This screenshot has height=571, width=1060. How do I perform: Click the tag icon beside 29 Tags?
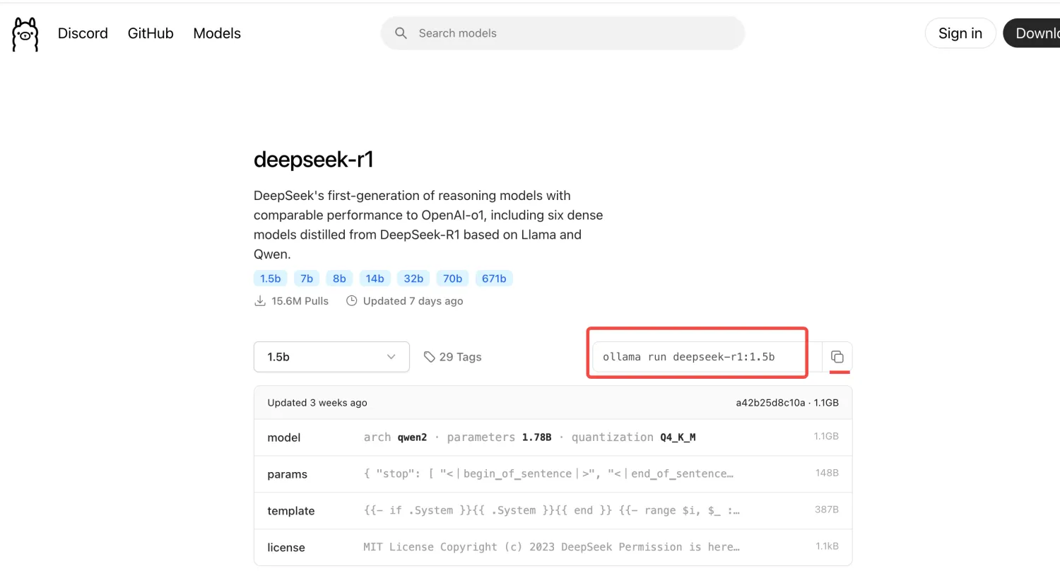tap(429, 357)
